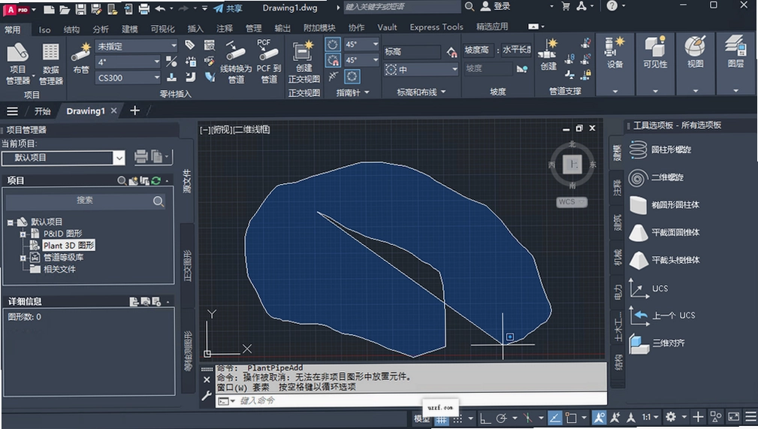Open the Iso ribbon tab
758x429 pixels.
tap(44, 29)
